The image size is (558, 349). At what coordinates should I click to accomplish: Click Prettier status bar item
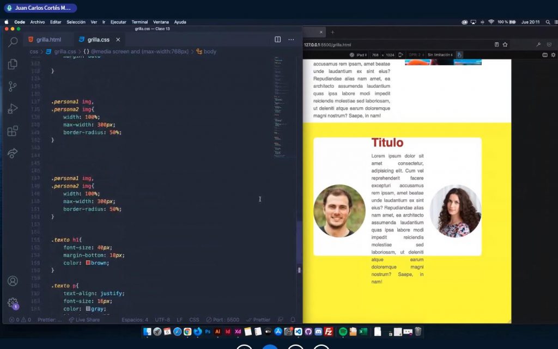(x=258, y=320)
